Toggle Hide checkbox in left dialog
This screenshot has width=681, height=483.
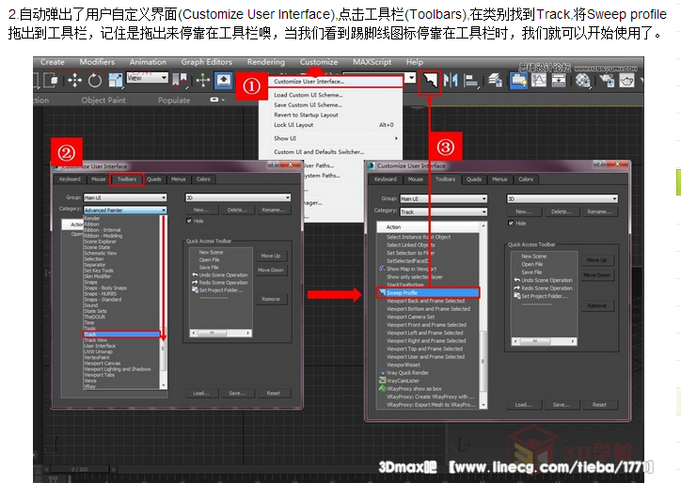click(x=189, y=221)
